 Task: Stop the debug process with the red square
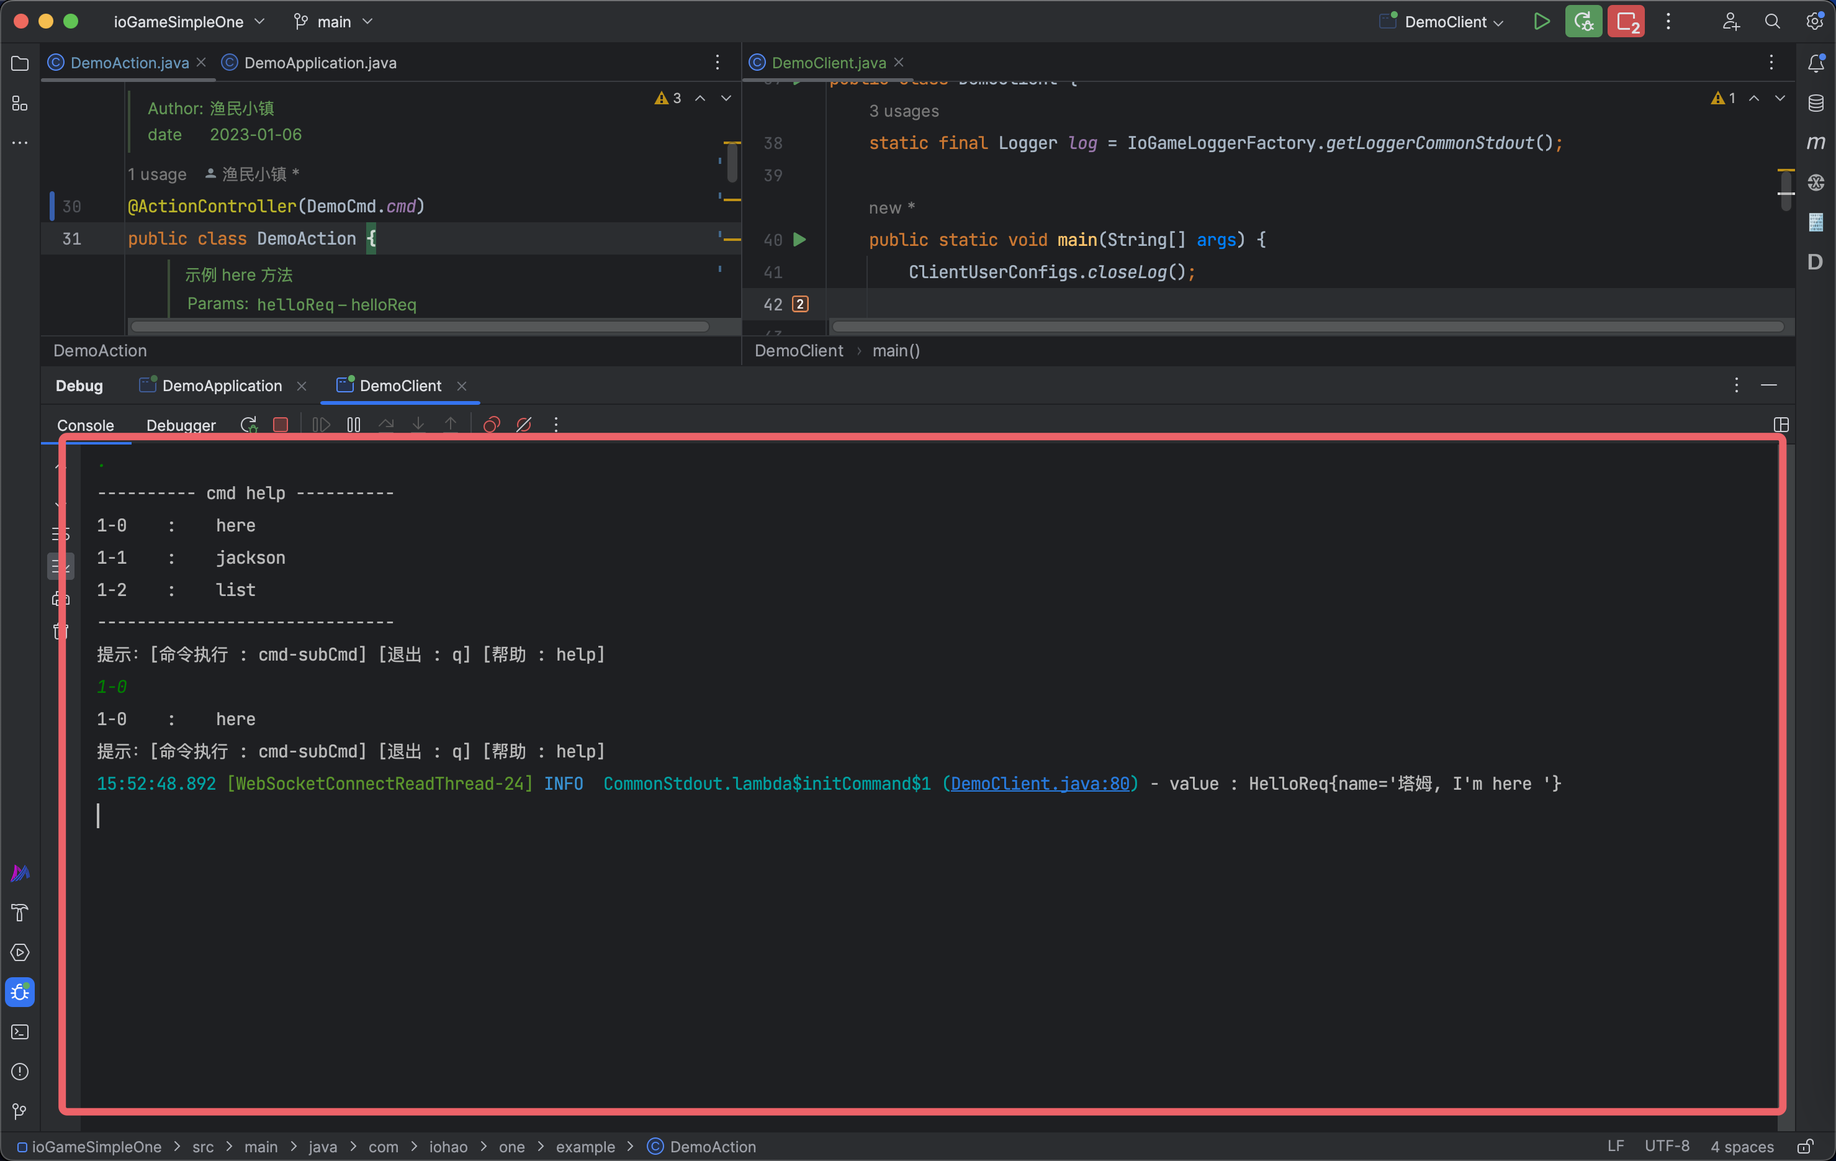point(281,425)
